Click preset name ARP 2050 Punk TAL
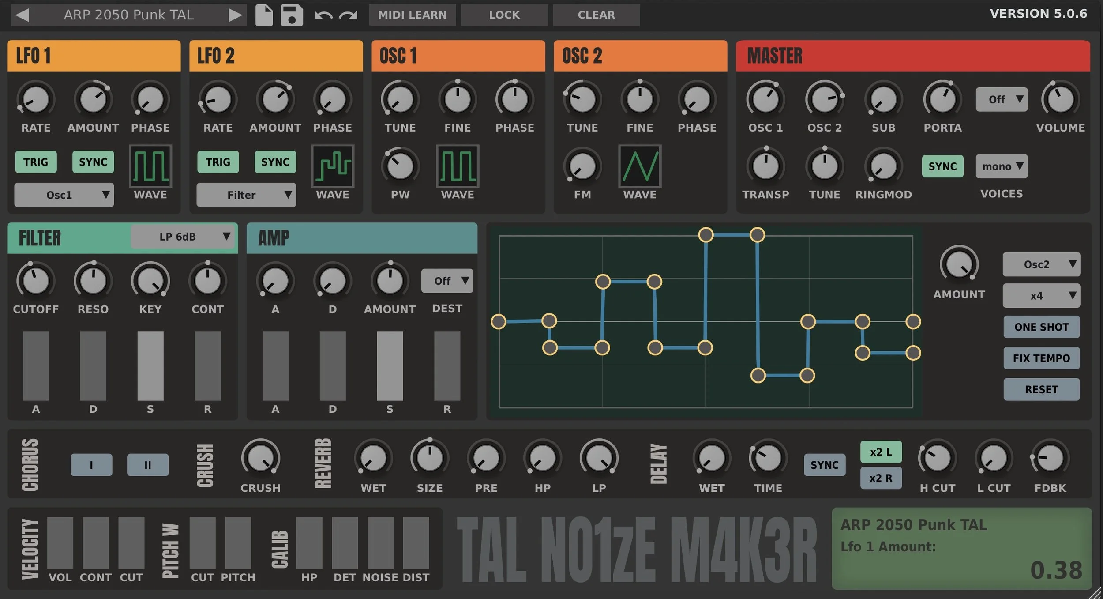 click(x=129, y=15)
